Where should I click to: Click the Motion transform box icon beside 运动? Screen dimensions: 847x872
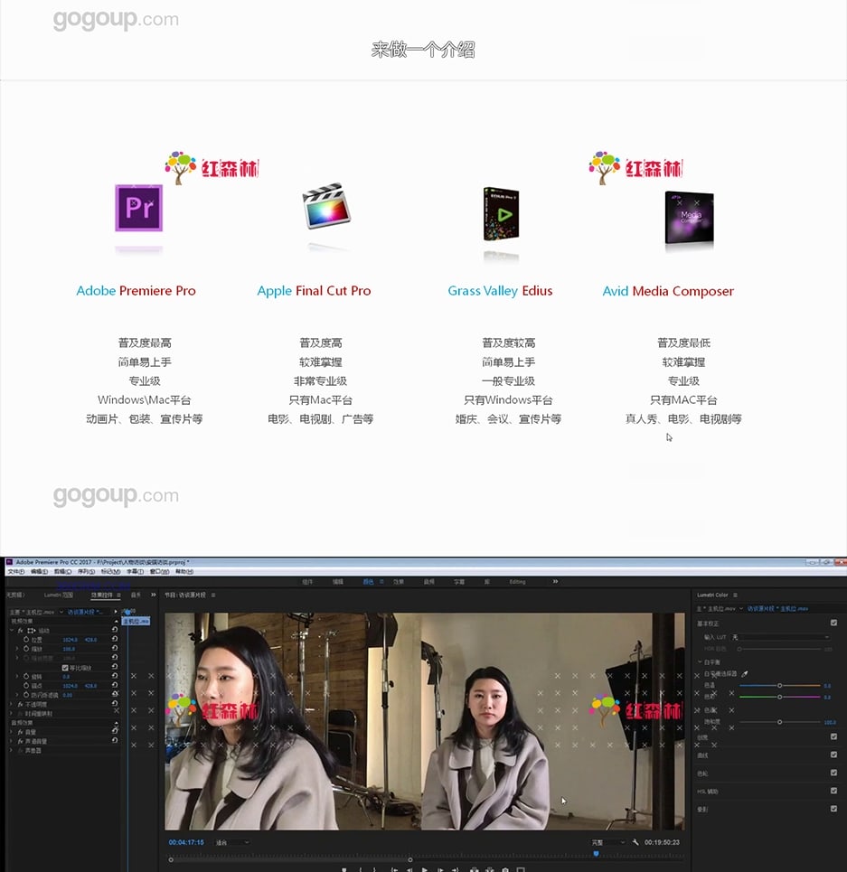click(x=31, y=630)
